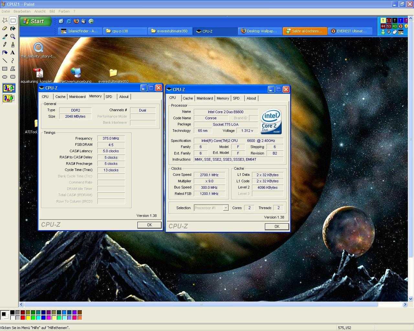Click the Sakhr al-Dschinni taskbar button
414x331 pixels.
tap(305, 31)
